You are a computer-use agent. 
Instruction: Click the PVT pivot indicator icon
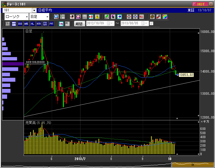click(51, 24)
